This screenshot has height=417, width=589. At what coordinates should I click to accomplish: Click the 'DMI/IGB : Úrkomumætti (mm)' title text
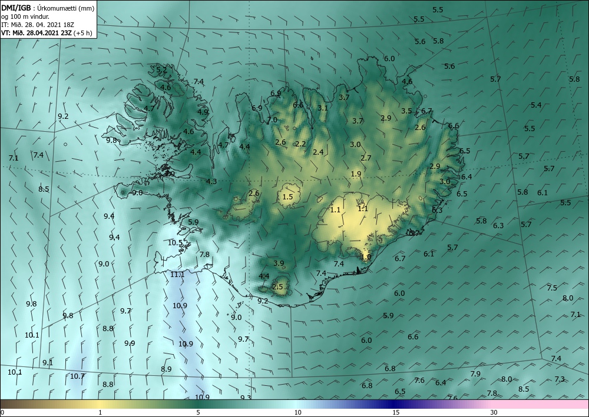coord(48,8)
